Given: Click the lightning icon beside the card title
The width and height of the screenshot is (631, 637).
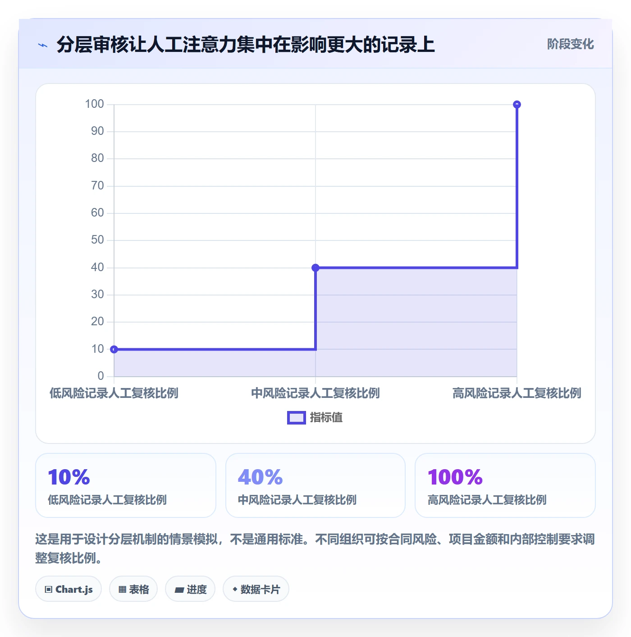Looking at the screenshot, I should 43,45.
